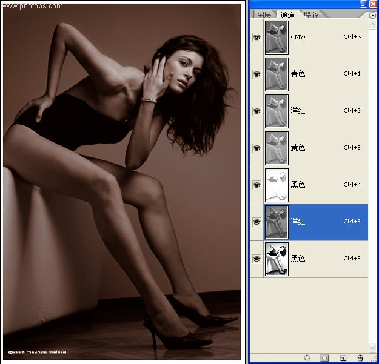Open the channels panel flyout menu arrow
The image size is (379, 364).
point(372,15)
